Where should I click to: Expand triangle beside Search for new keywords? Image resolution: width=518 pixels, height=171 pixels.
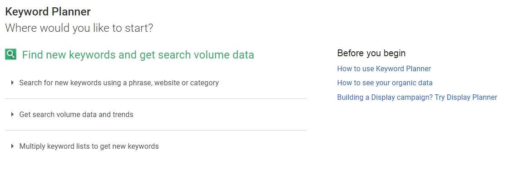(13, 83)
